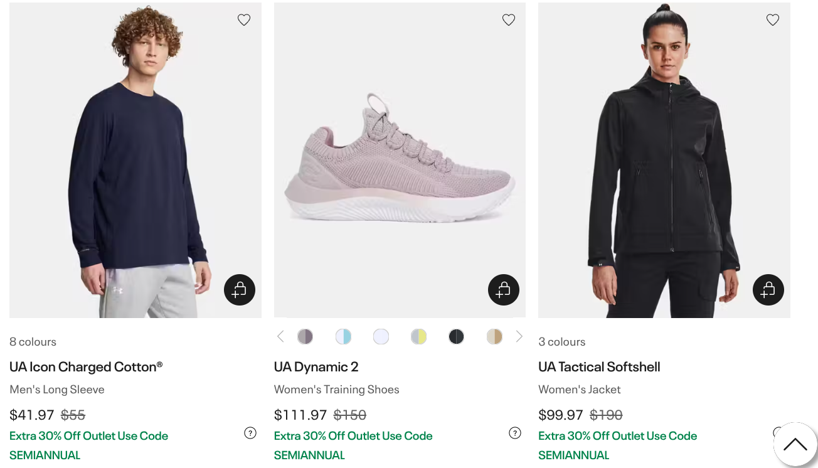The width and height of the screenshot is (818, 468).
Task: Show next colour options with right chevron
Action: point(519,336)
